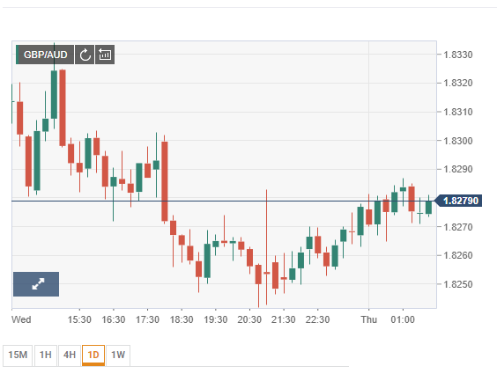497x381 pixels.
Task: Click the 1.8330 price axis label
Action: click(458, 55)
